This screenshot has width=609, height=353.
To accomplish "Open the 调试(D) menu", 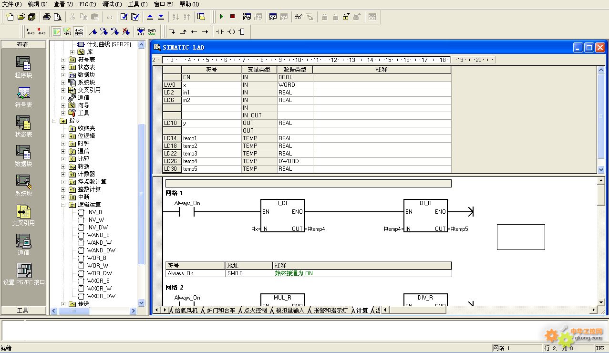I will (112, 4).
